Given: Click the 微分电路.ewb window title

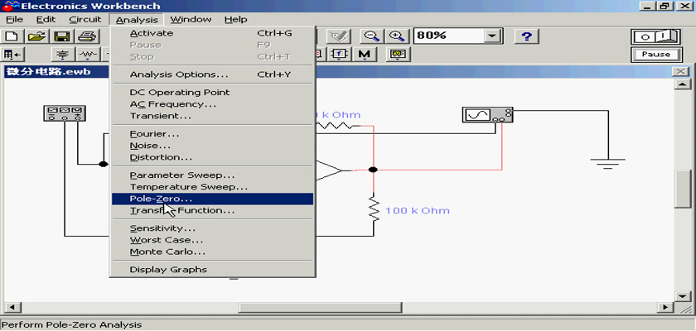Looking at the screenshot, I should (48, 71).
